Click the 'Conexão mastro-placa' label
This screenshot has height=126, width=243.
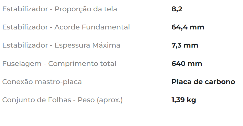pyautogui.click(x=42, y=82)
